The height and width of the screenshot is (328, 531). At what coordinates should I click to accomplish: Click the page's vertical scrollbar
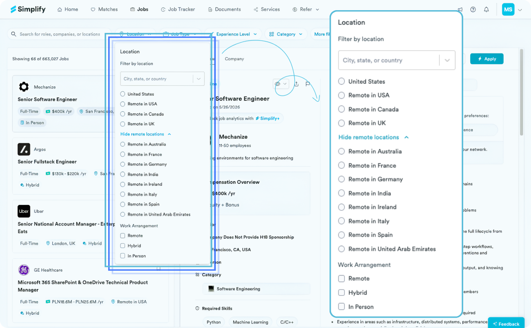521,92
